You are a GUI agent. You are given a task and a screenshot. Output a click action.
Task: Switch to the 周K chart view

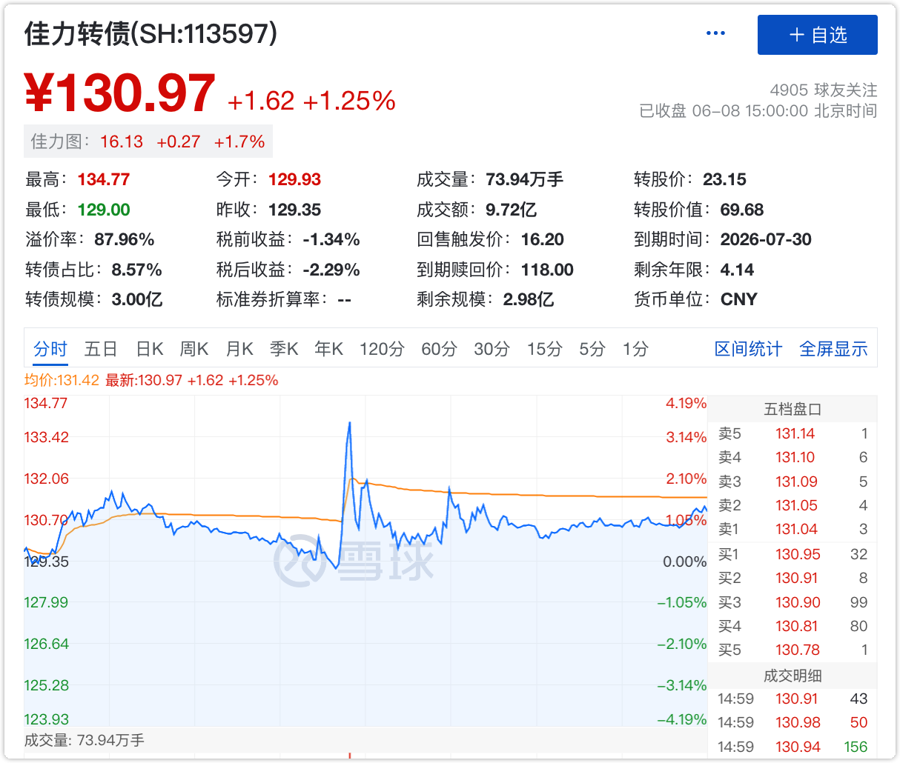tap(194, 349)
